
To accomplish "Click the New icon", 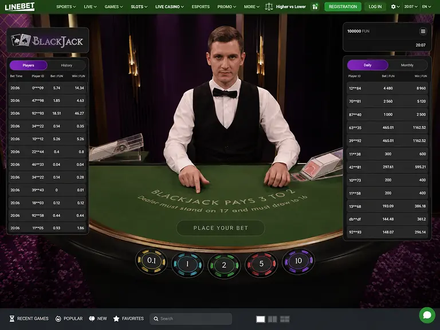I will click(92, 319).
